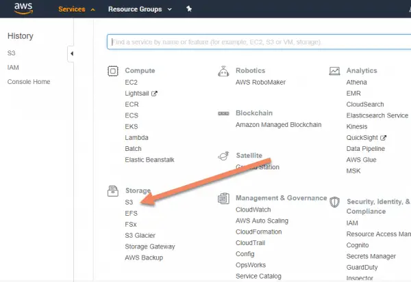The image size is (411, 282).
Task: Click the Analytics category chart icon
Action: [x=334, y=71]
